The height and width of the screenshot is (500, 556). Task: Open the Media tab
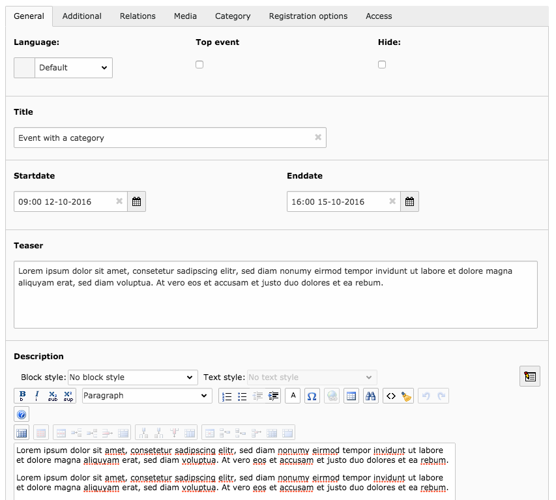click(x=185, y=16)
